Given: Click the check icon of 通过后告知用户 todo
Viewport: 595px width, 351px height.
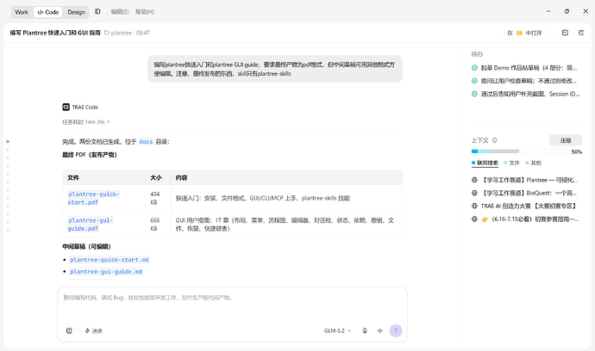Looking at the screenshot, I should pyautogui.click(x=474, y=94).
